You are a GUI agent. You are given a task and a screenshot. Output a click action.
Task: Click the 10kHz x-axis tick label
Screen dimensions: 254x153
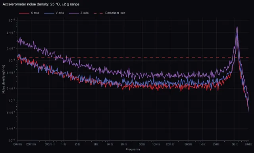click(248, 144)
